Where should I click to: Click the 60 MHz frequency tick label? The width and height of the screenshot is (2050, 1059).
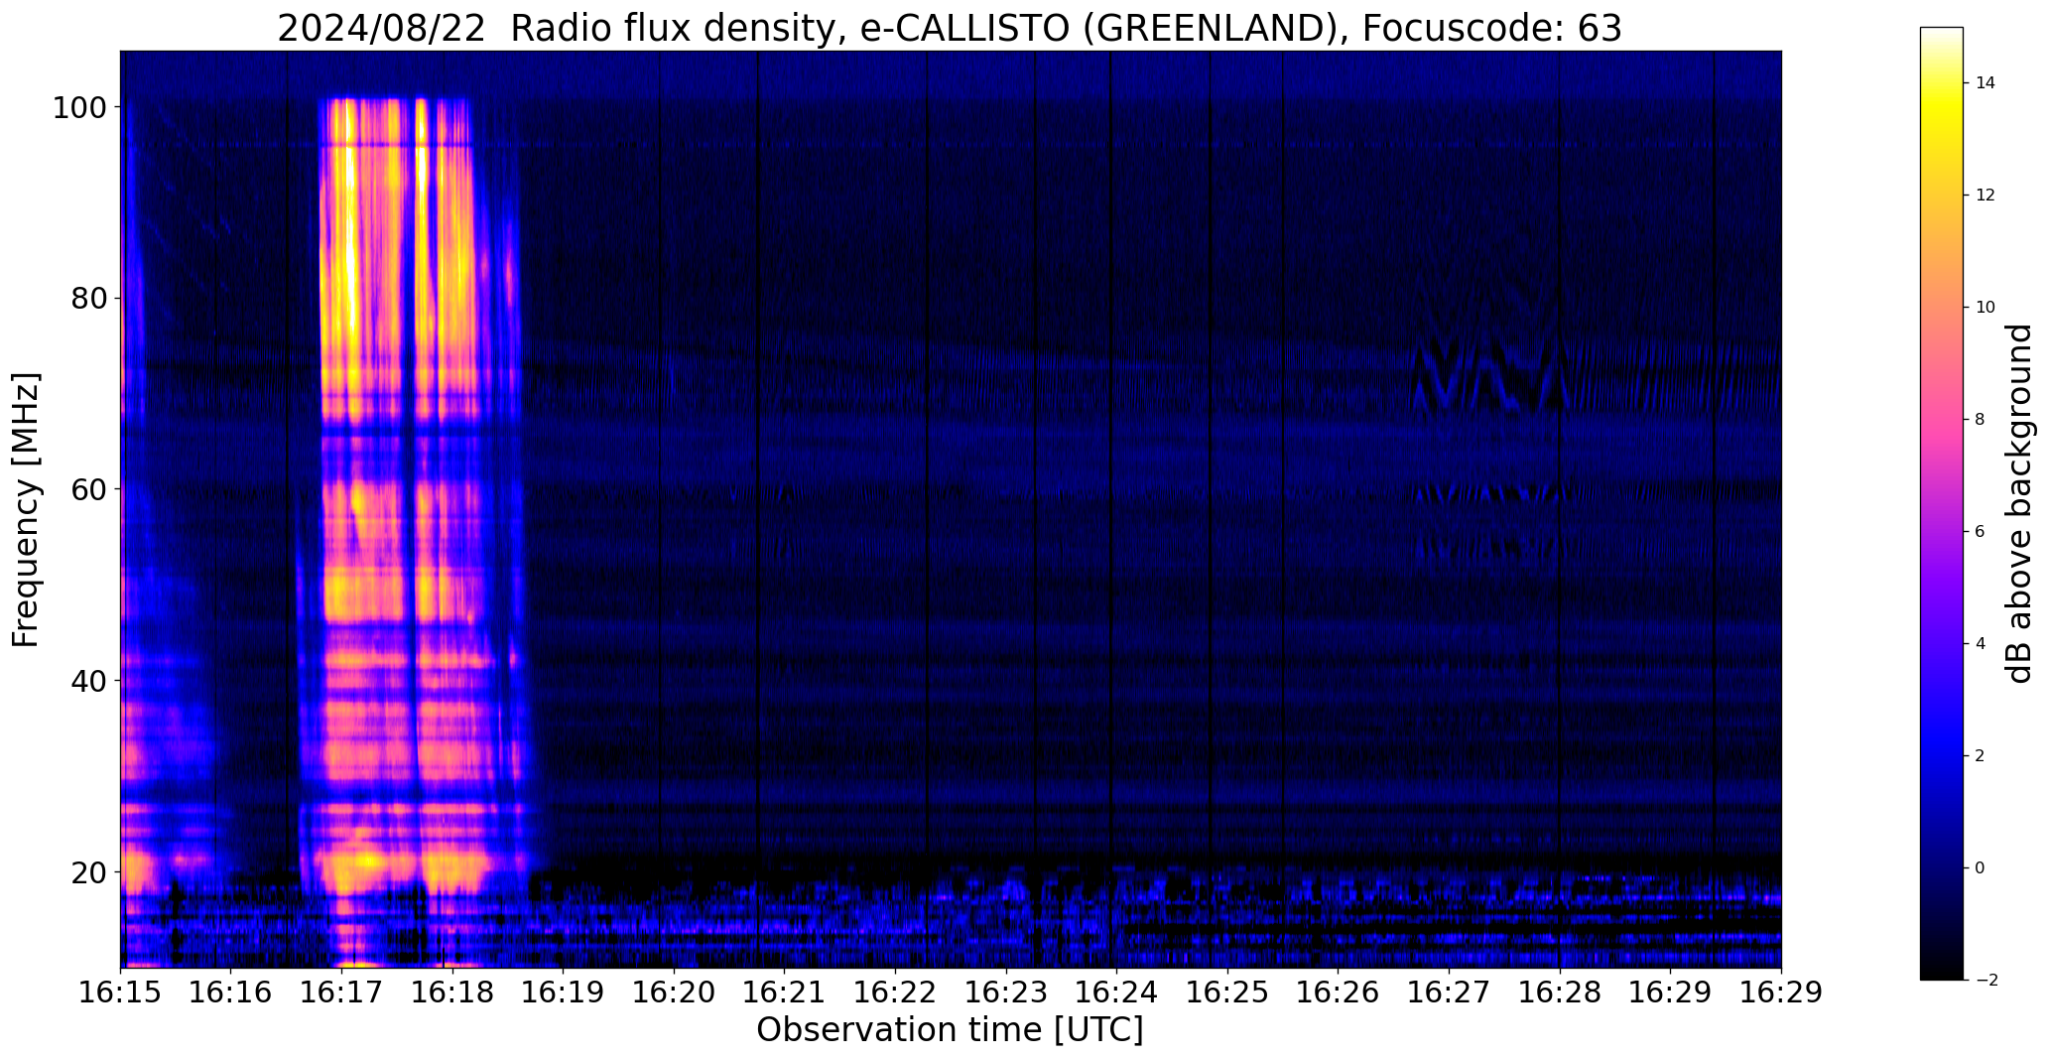tap(88, 489)
